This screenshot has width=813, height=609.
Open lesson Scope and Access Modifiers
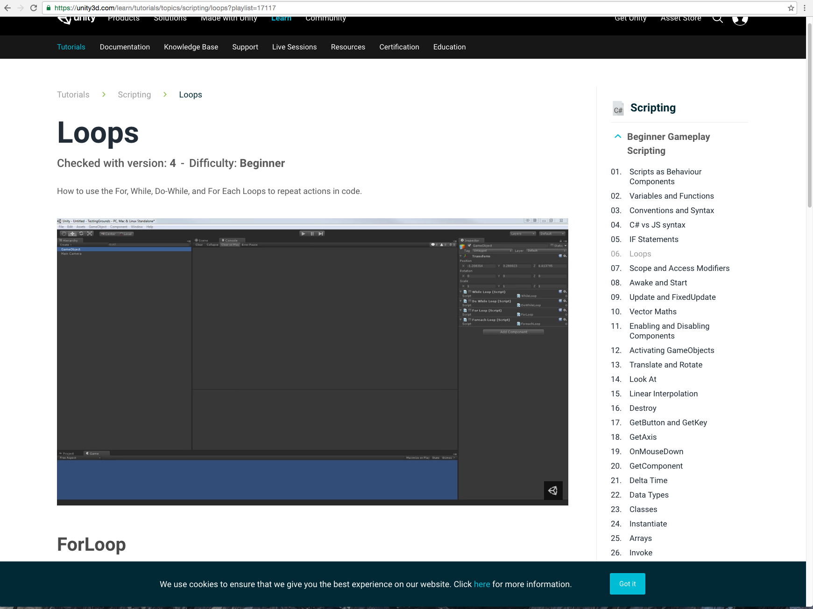(679, 269)
